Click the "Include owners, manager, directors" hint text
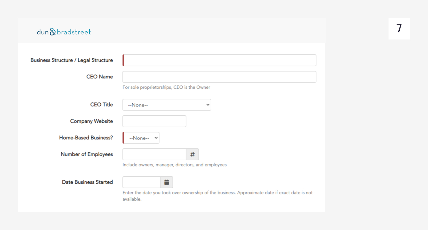The height and width of the screenshot is (230, 428). 174,165
